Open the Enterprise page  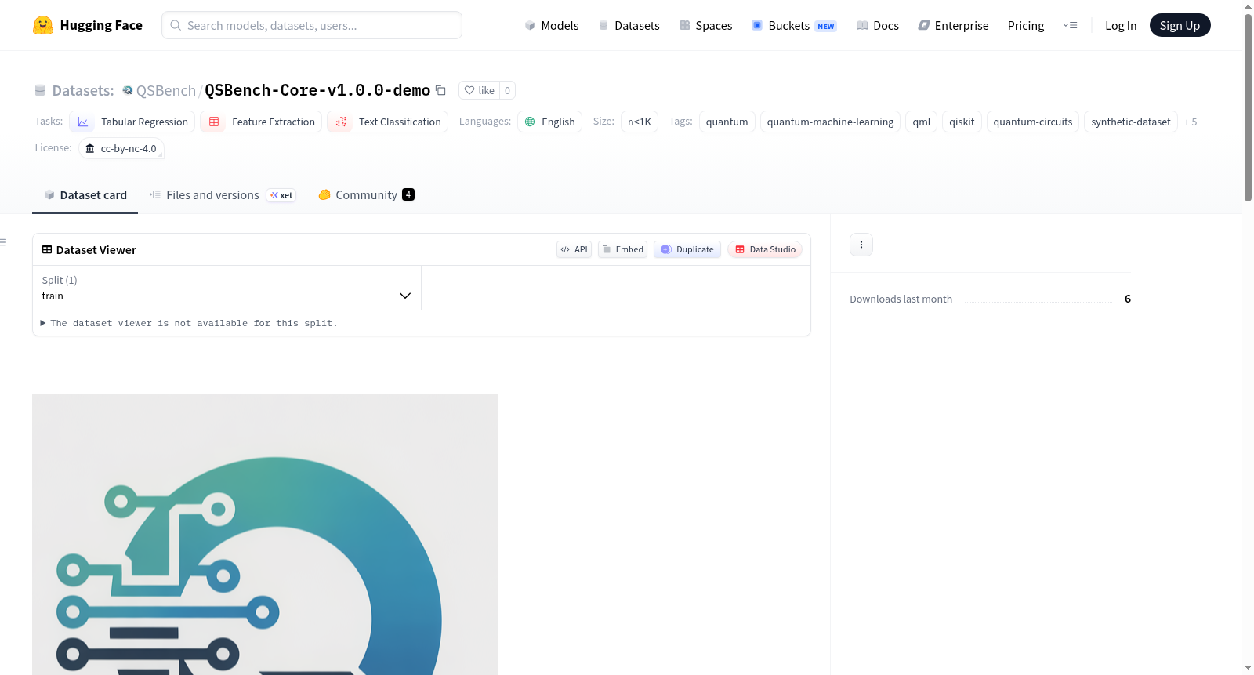pos(953,25)
